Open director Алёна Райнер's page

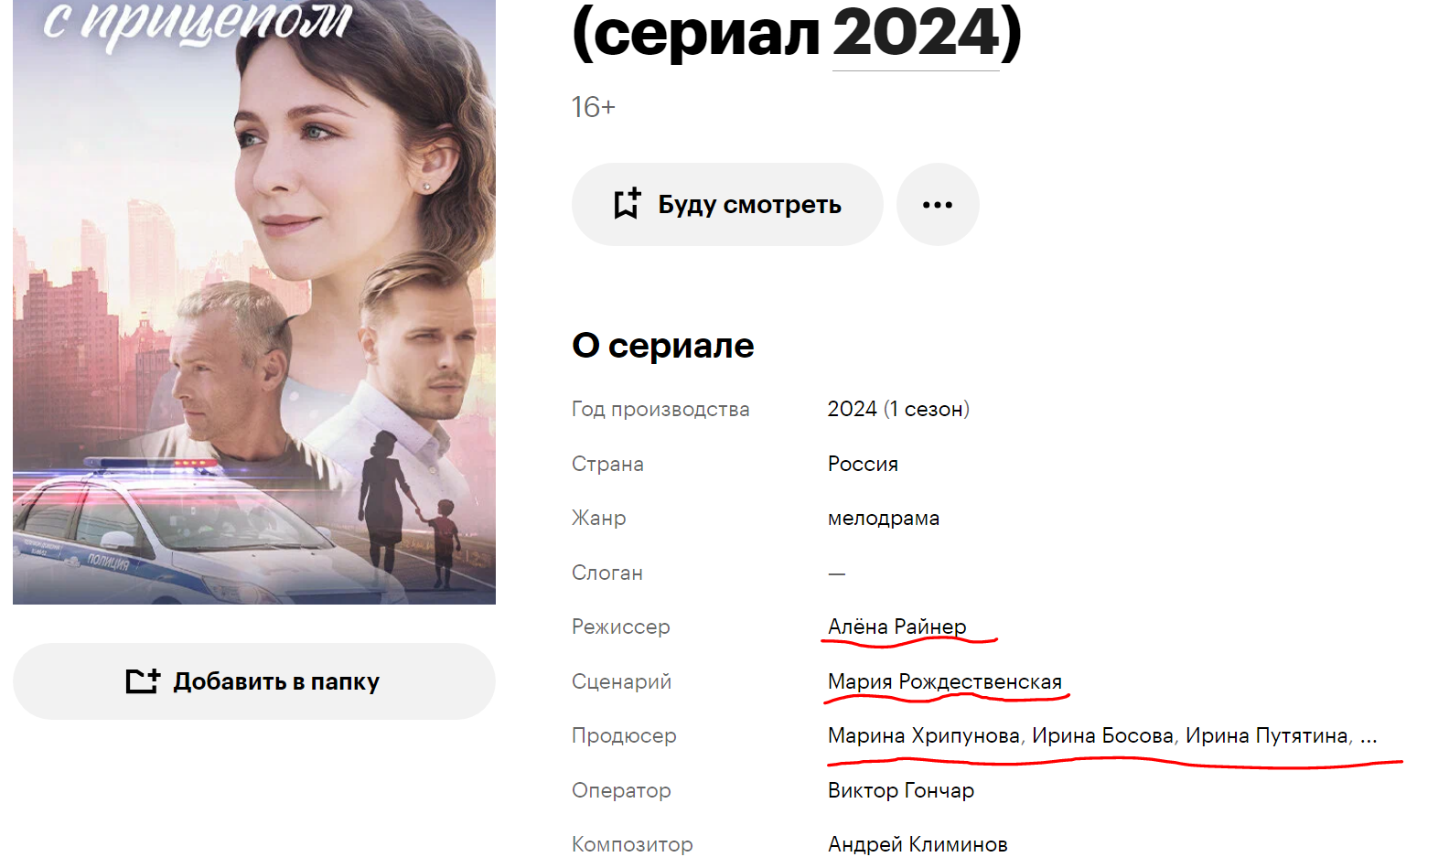pyautogui.click(x=897, y=627)
